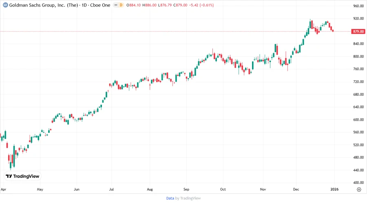
Task: Click the 600.00 price axis label
Action: (x=358, y=119)
